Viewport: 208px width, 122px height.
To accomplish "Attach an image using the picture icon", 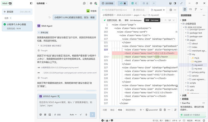I will (x=50, y=114).
